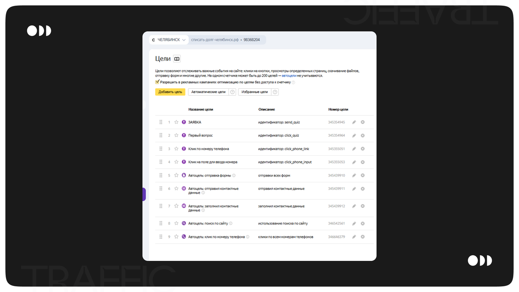Star Автоцель: отправил контактные данные goal
This screenshot has width=519, height=292.
[x=176, y=189]
